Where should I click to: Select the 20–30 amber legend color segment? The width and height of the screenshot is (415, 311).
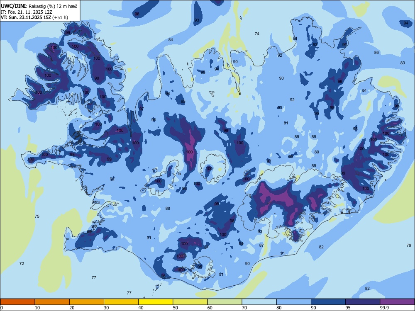[x=87, y=302]
